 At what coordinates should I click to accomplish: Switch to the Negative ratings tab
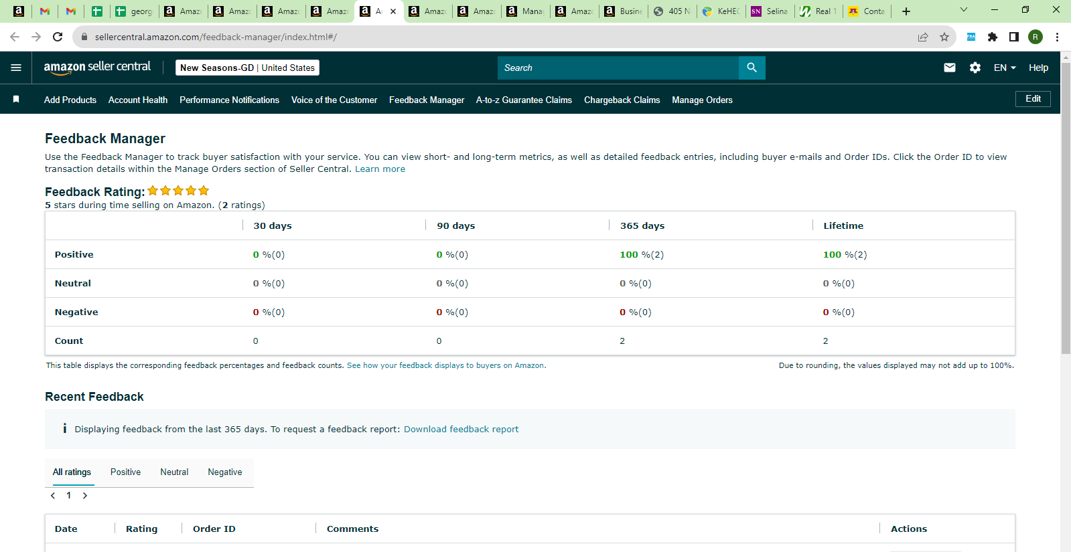tap(225, 472)
